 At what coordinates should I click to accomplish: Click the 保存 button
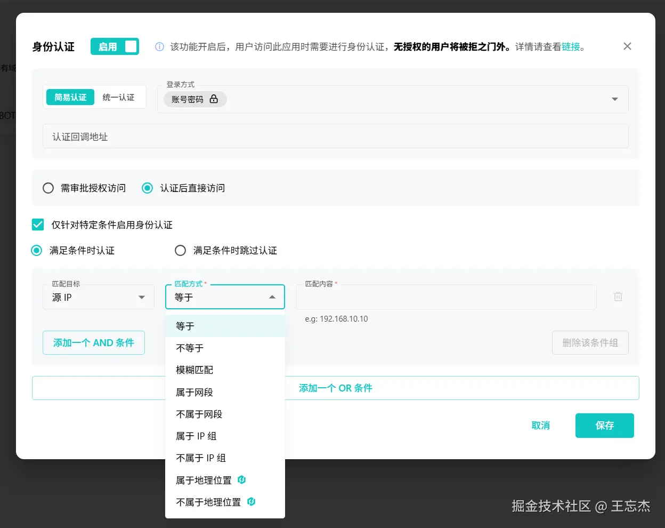pos(605,426)
